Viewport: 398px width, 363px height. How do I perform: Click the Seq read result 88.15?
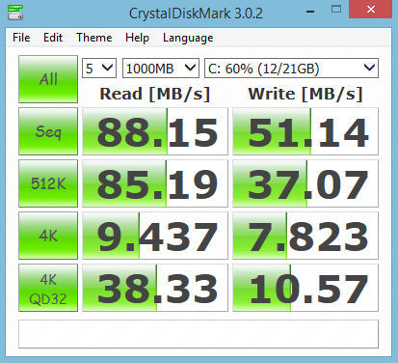coord(155,131)
